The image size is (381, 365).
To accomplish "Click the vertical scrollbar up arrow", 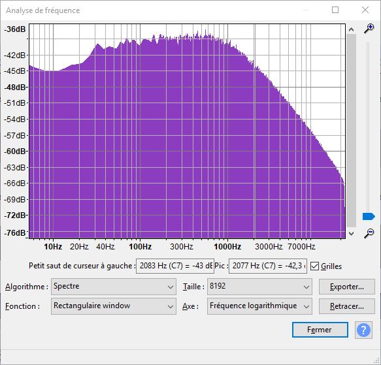I will pos(351,29).
